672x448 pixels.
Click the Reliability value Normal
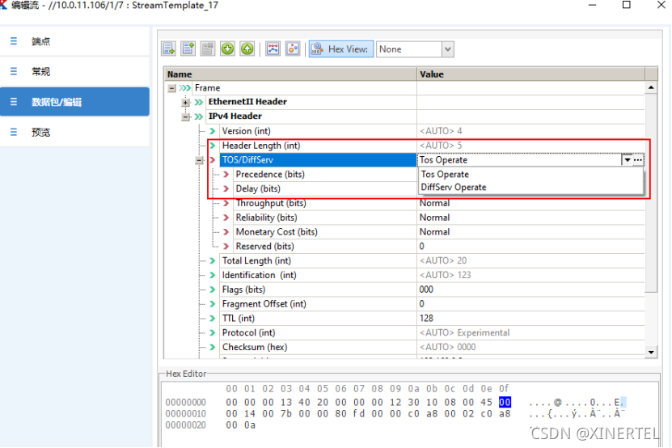pos(434,218)
